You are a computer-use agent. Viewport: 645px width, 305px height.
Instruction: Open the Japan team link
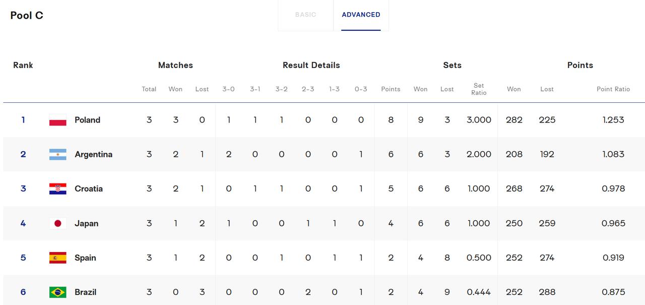[86, 223]
